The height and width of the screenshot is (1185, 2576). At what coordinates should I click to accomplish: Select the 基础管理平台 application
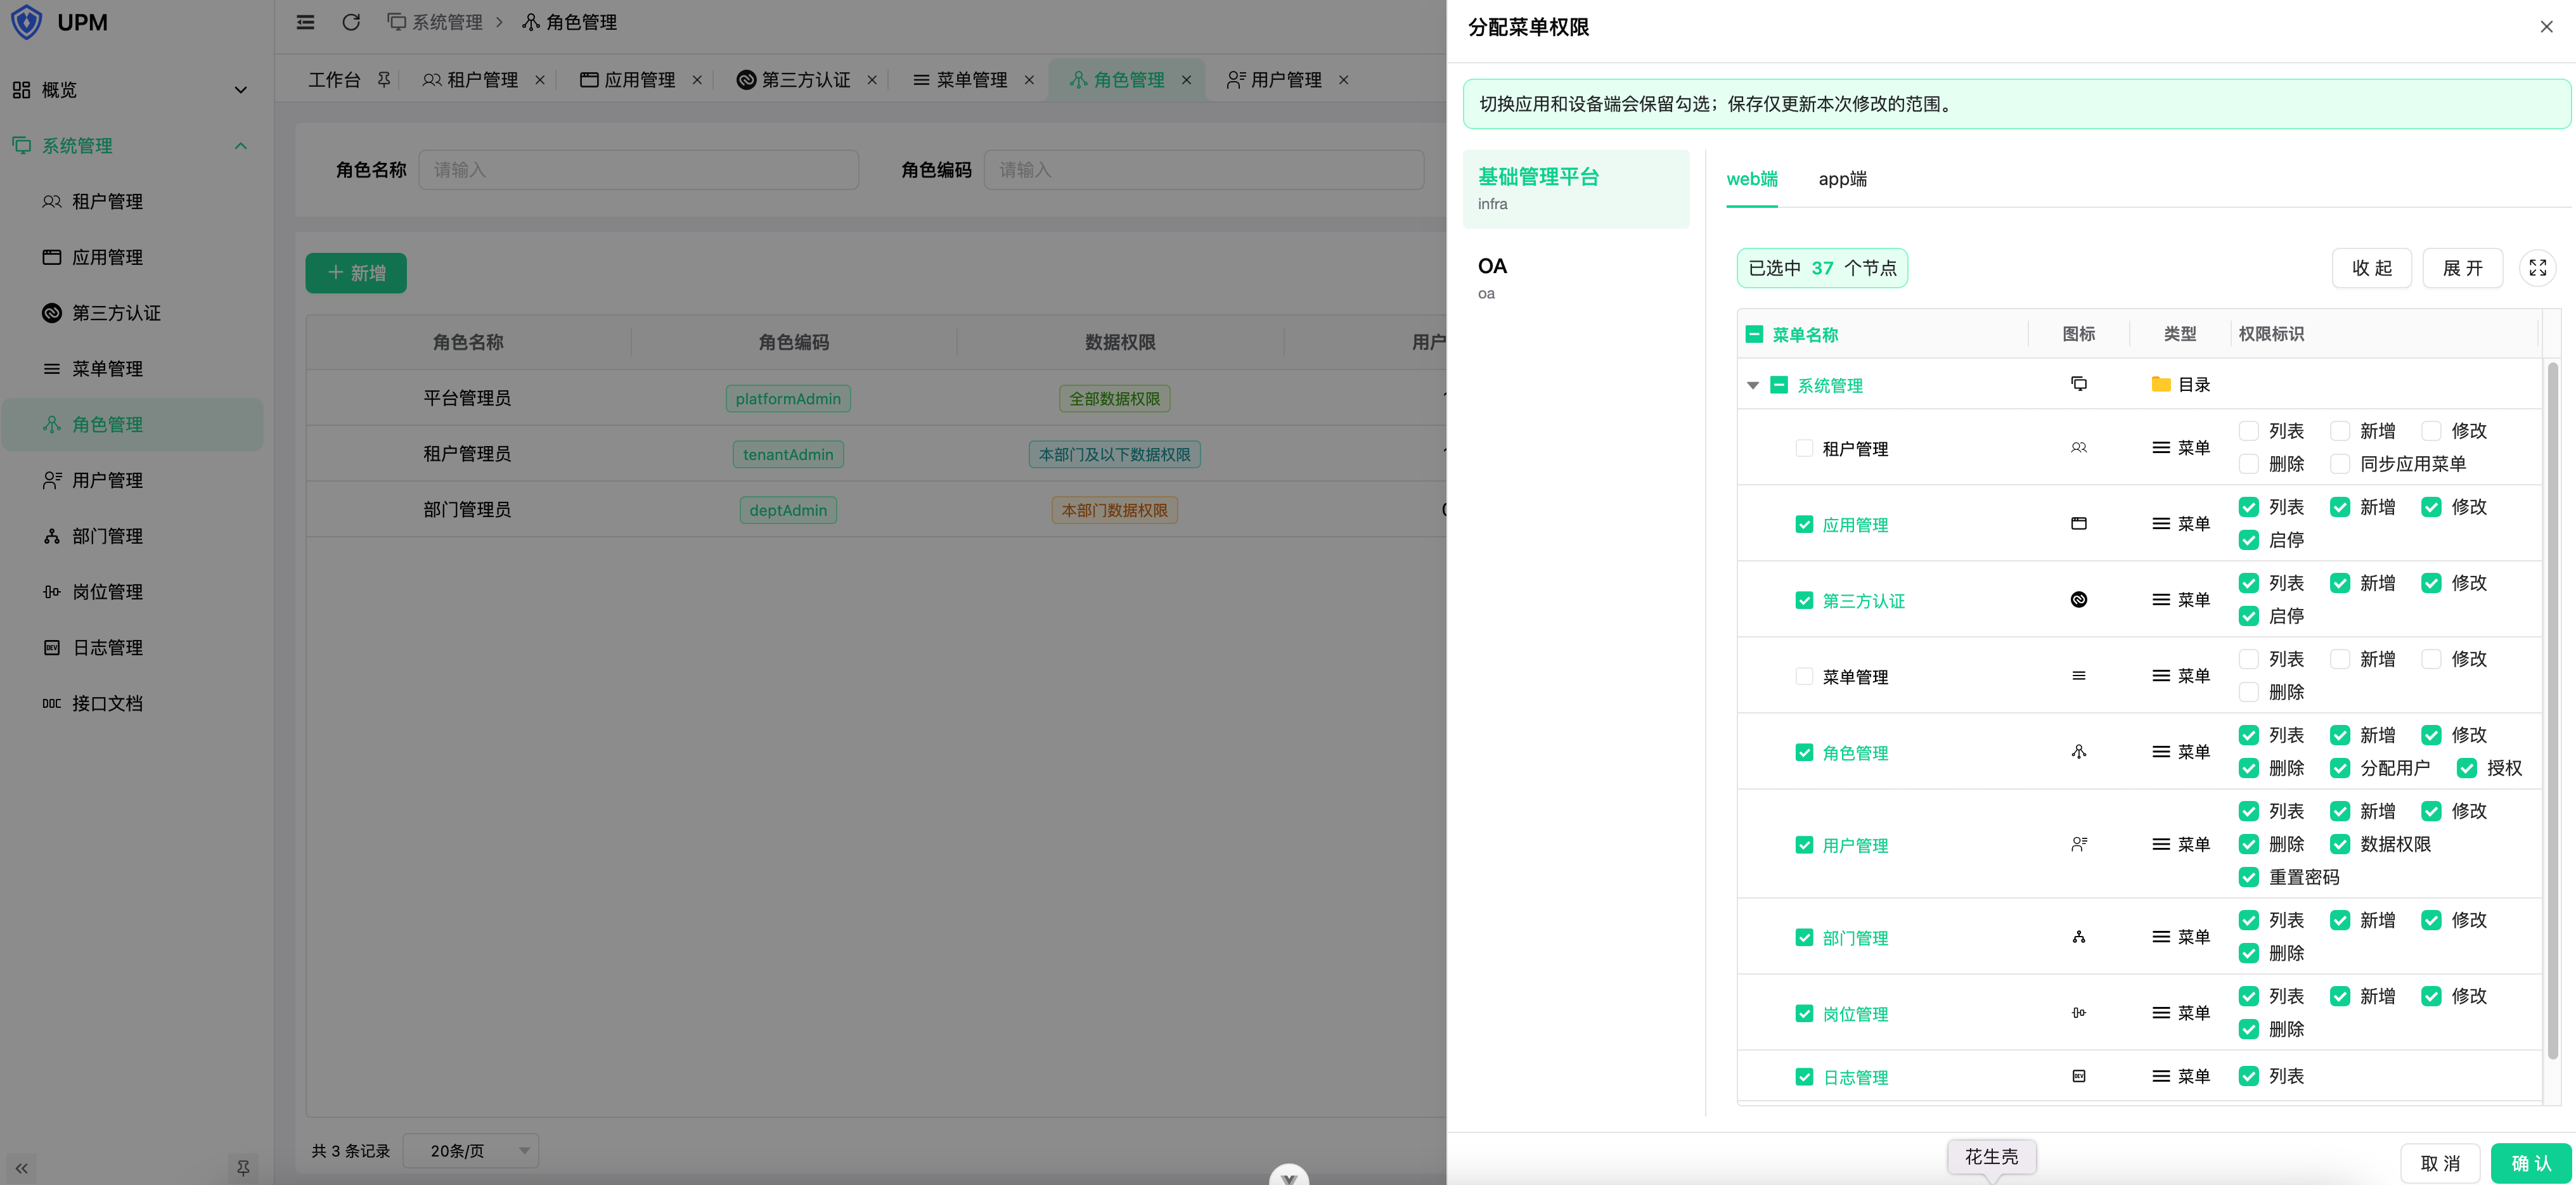[x=1575, y=189]
